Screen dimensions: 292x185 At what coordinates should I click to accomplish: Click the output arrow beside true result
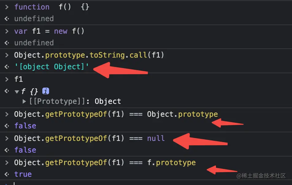click(x=7, y=174)
